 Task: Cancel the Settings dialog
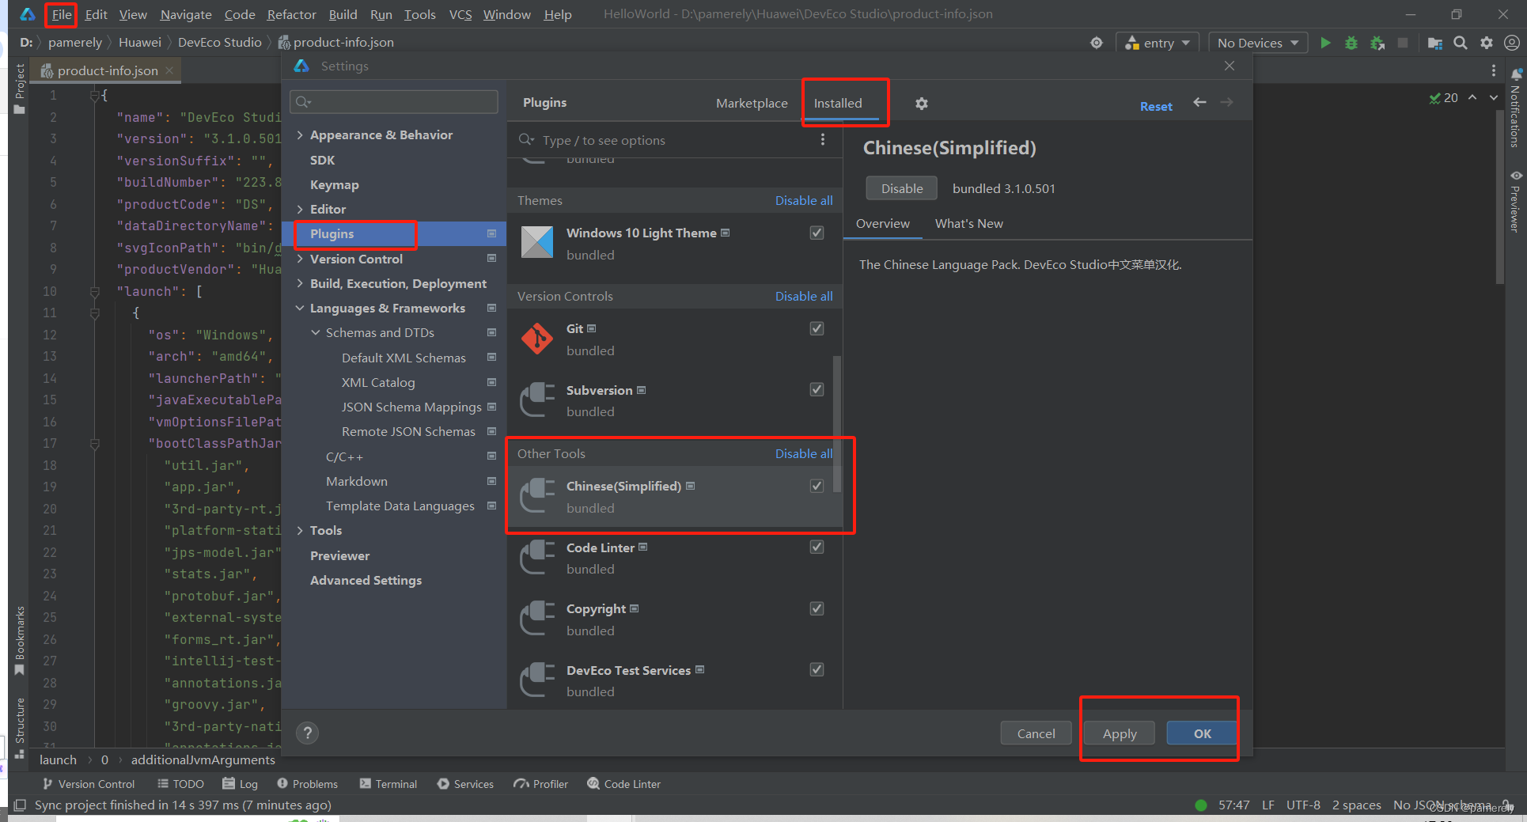[x=1036, y=733]
